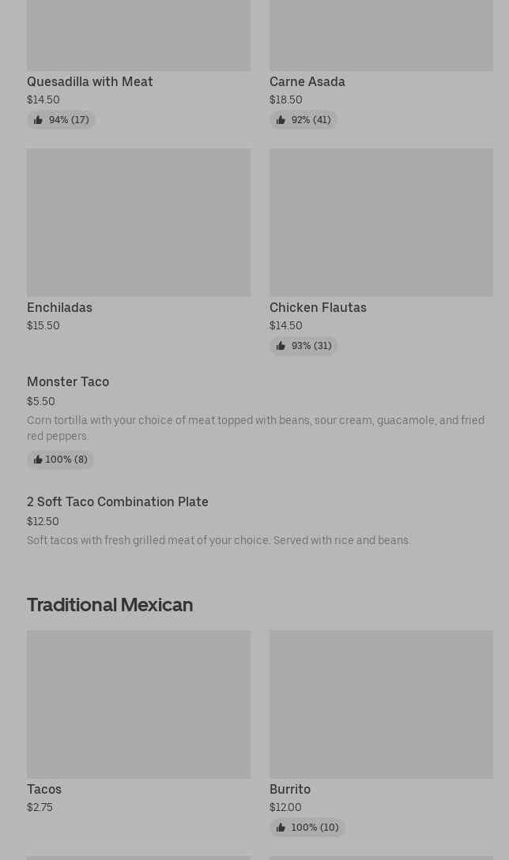The width and height of the screenshot is (509, 860).
Task: Click thumbs-up icon under Burrito
Action: click(x=281, y=828)
